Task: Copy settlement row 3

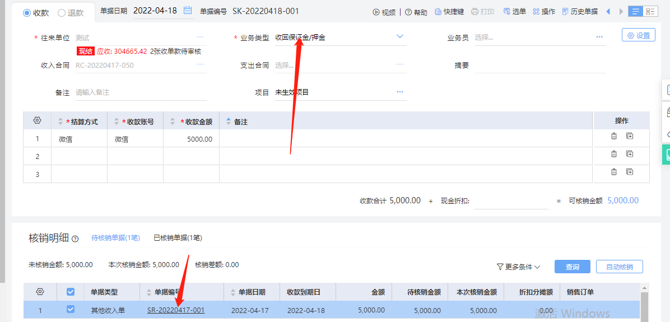Action: click(630, 172)
